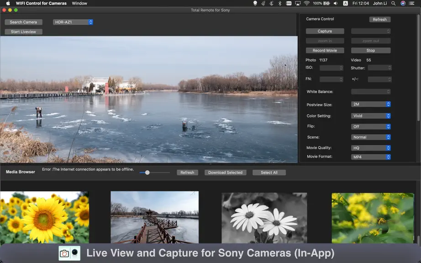
Task: Click the +/- exposure stepper field
Action: [x=379, y=79]
